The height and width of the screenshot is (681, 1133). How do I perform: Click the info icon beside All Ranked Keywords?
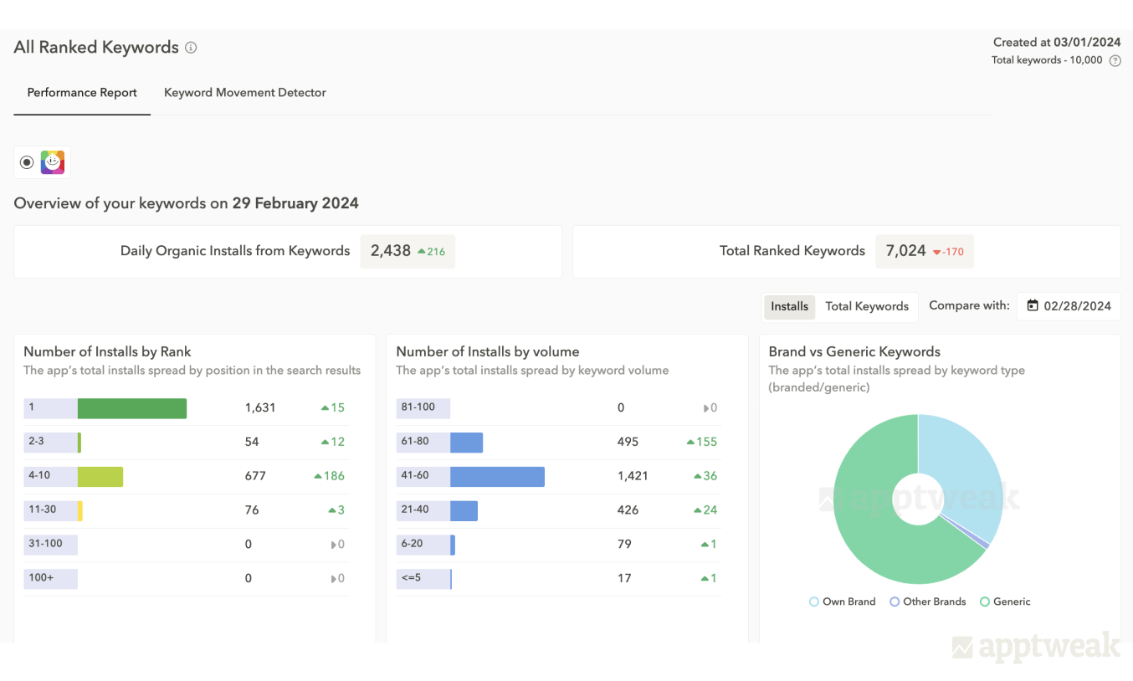(191, 48)
